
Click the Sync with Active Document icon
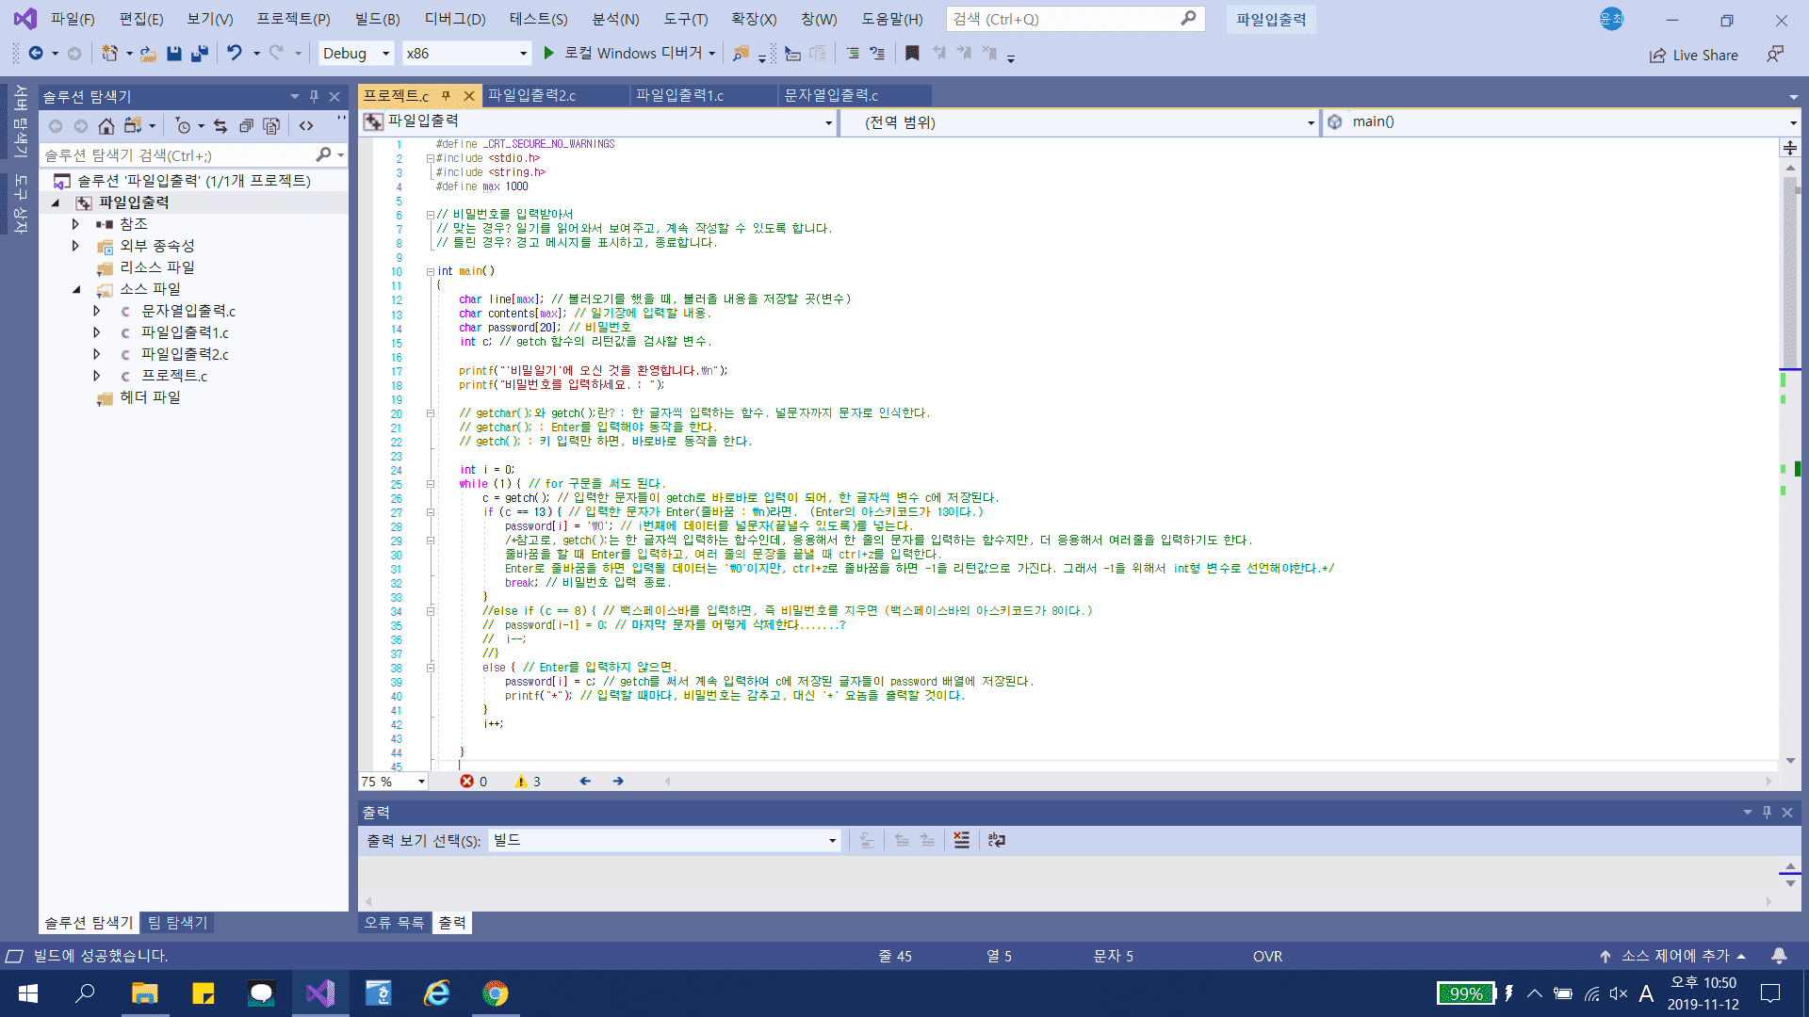[220, 125]
